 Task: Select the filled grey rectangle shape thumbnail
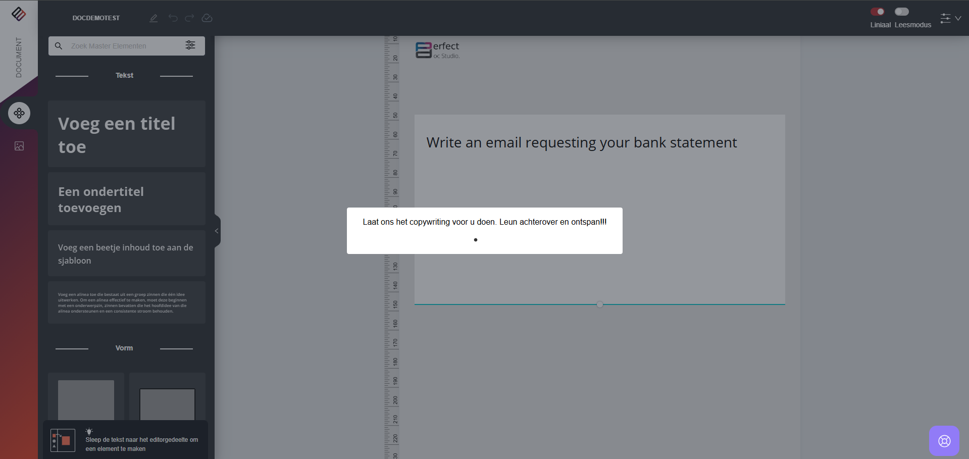coord(86,399)
